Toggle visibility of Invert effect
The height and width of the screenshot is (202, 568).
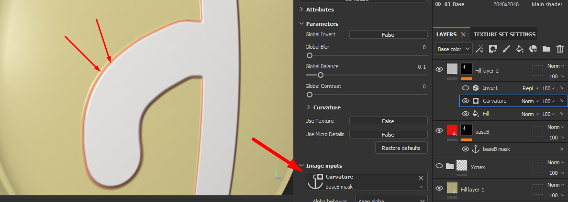click(x=466, y=88)
